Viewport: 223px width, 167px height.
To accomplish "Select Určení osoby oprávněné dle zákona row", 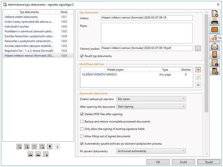I will 38,22.
